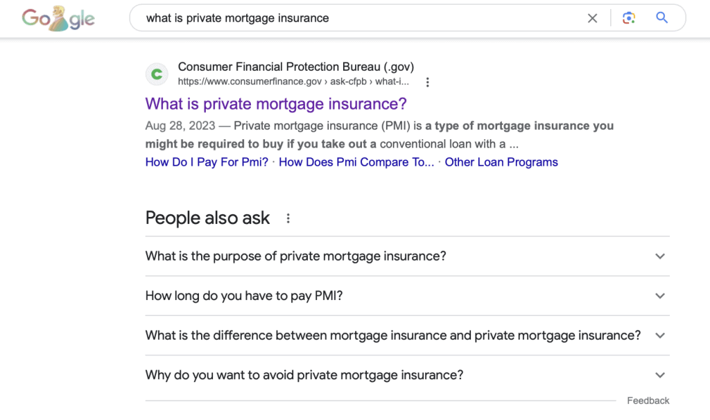Open the "Other Loan Programs" sitelink
The width and height of the screenshot is (710, 420).
[501, 162]
